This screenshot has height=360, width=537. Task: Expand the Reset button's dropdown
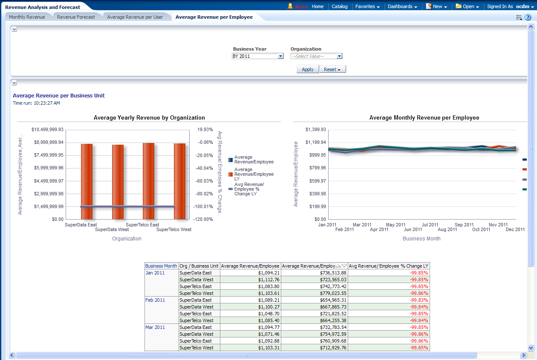coord(339,69)
